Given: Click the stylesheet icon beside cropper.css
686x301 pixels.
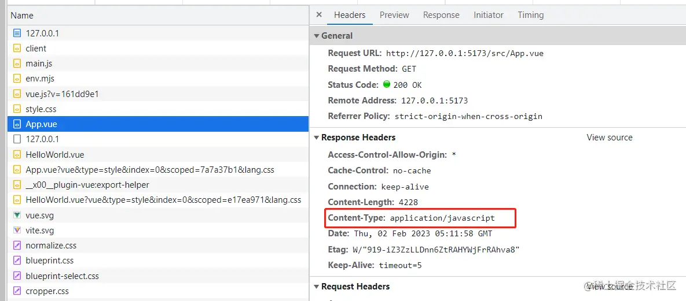Looking at the screenshot, I should [x=17, y=291].
